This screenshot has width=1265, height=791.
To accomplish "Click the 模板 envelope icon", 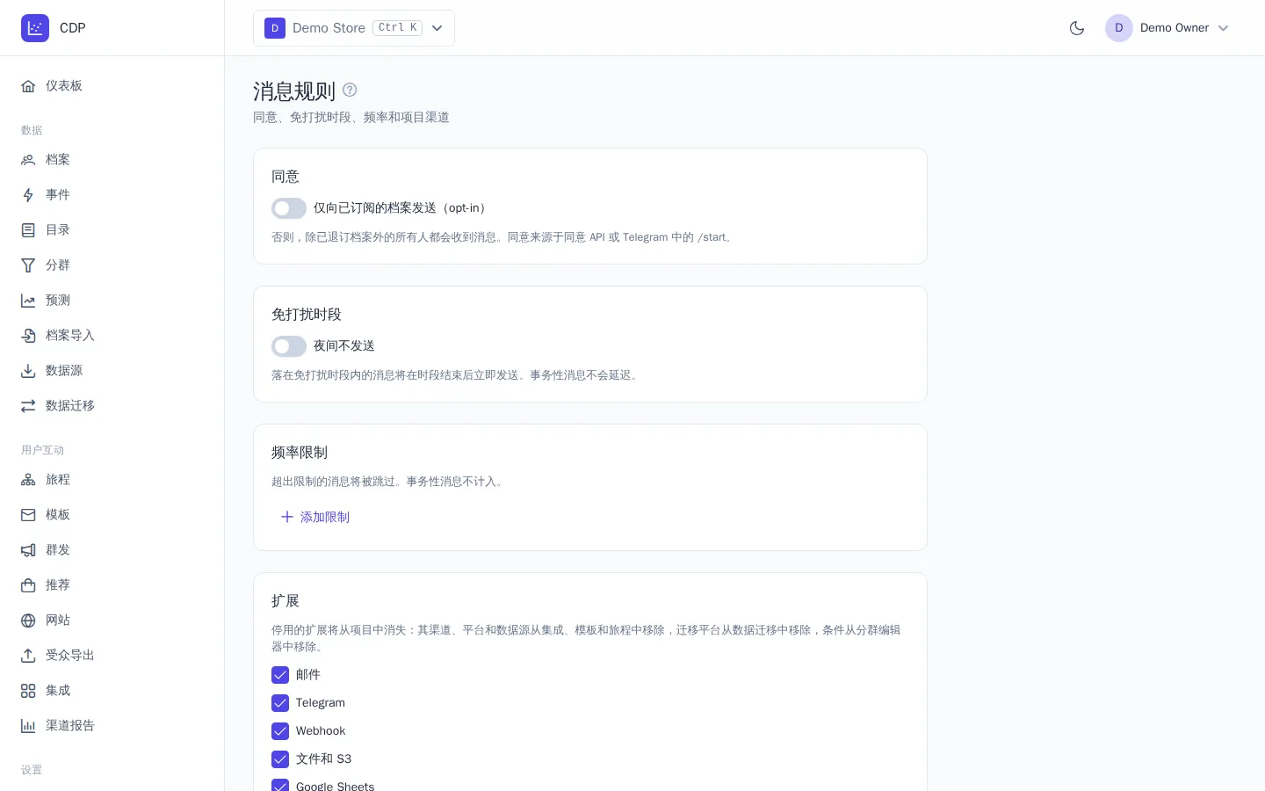I will click(28, 515).
